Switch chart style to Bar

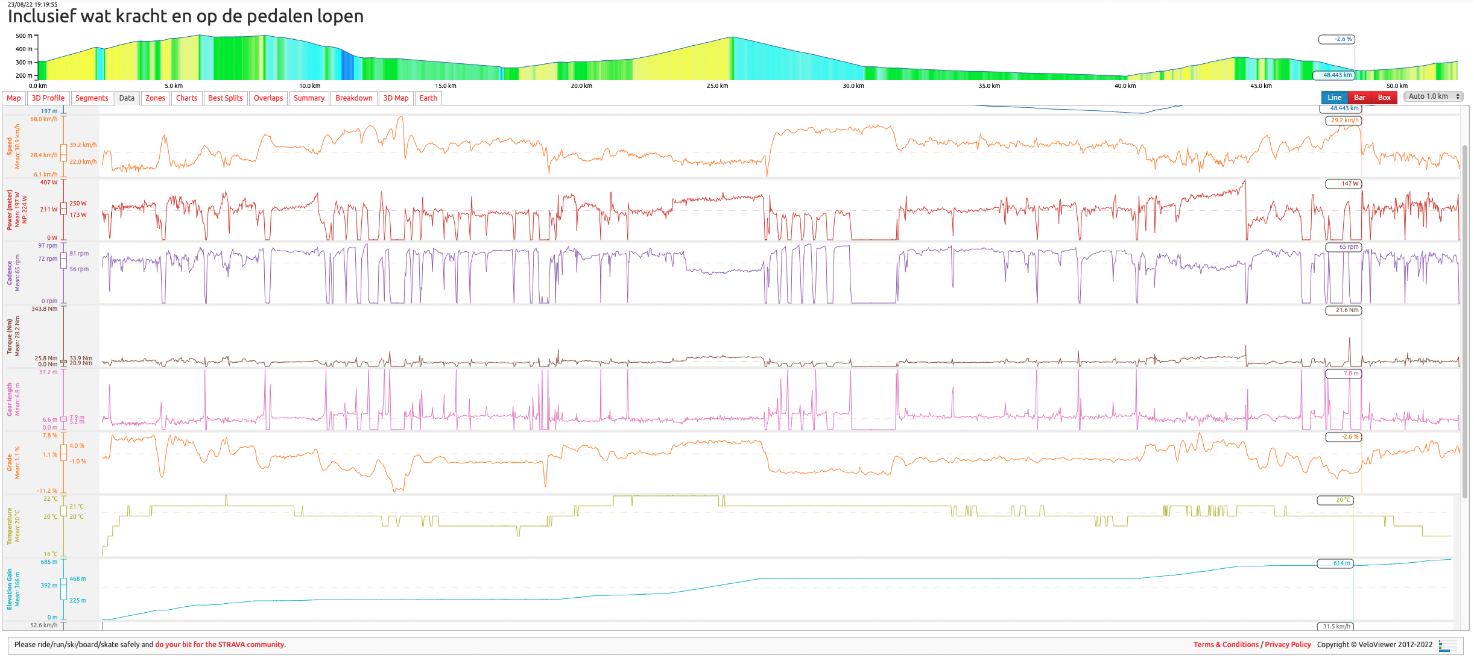1359,98
